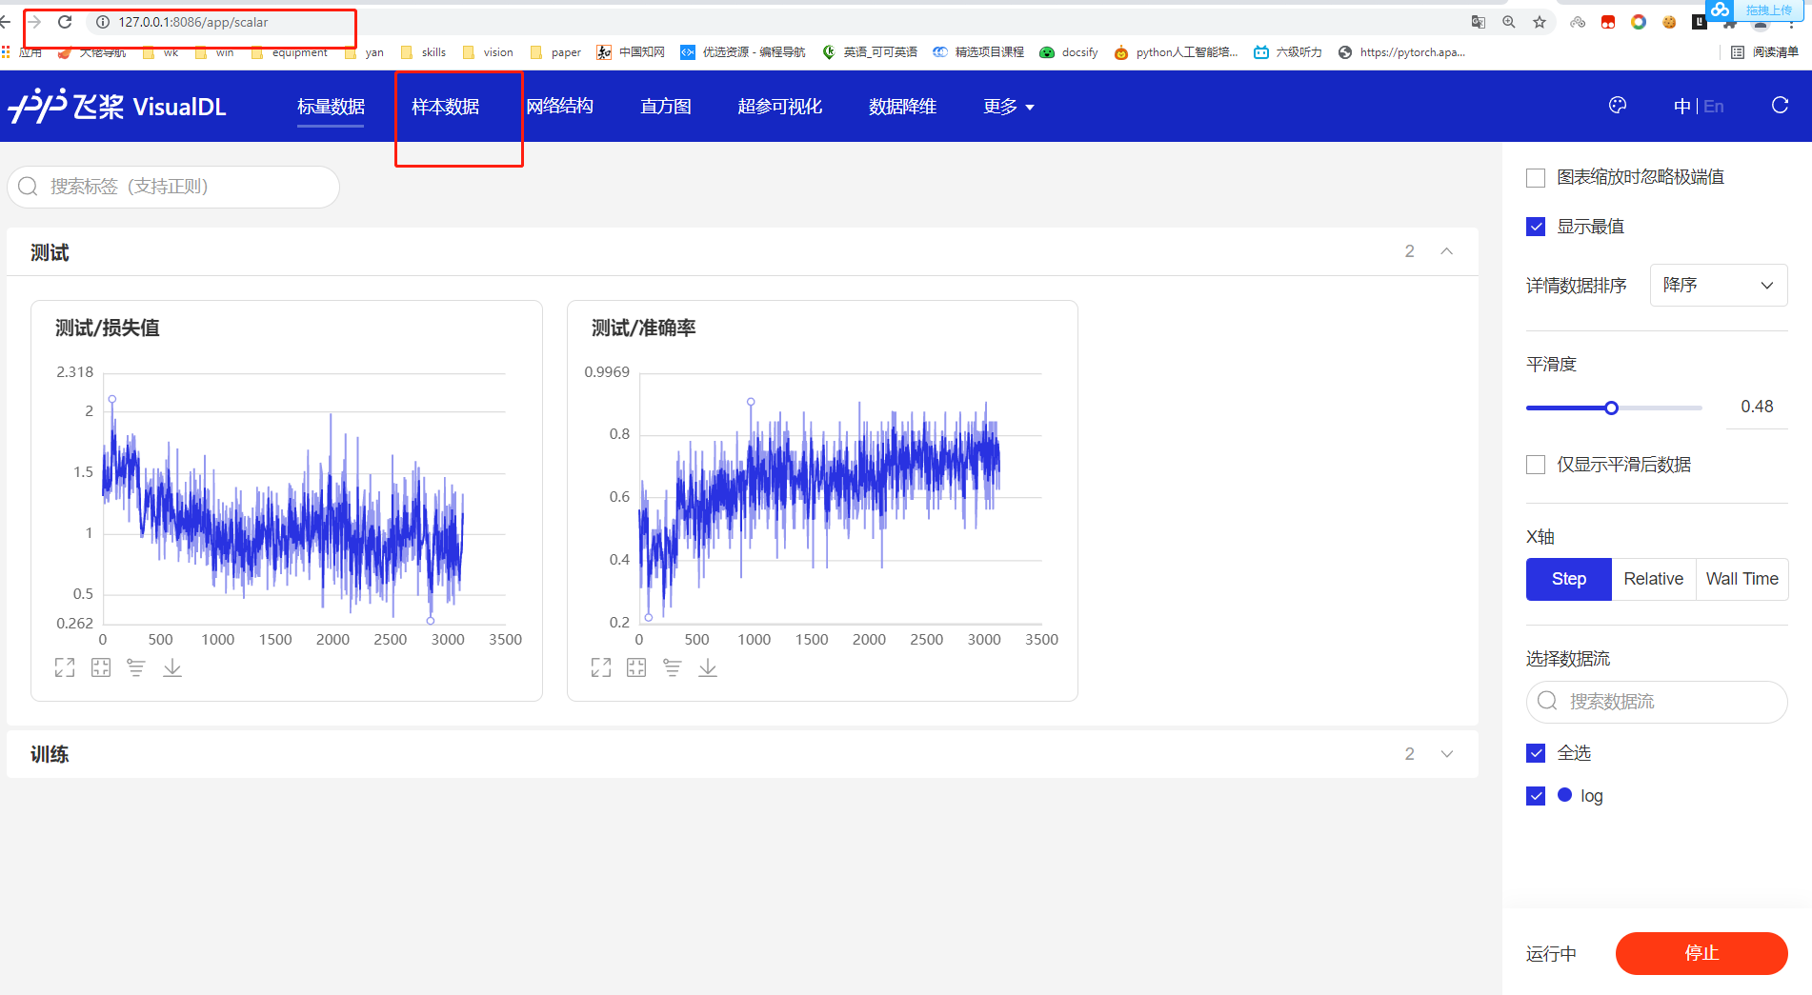This screenshot has height=995, width=1812.
Task: Click the runs filter icon under the loss chart
Action: pyautogui.click(x=136, y=667)
